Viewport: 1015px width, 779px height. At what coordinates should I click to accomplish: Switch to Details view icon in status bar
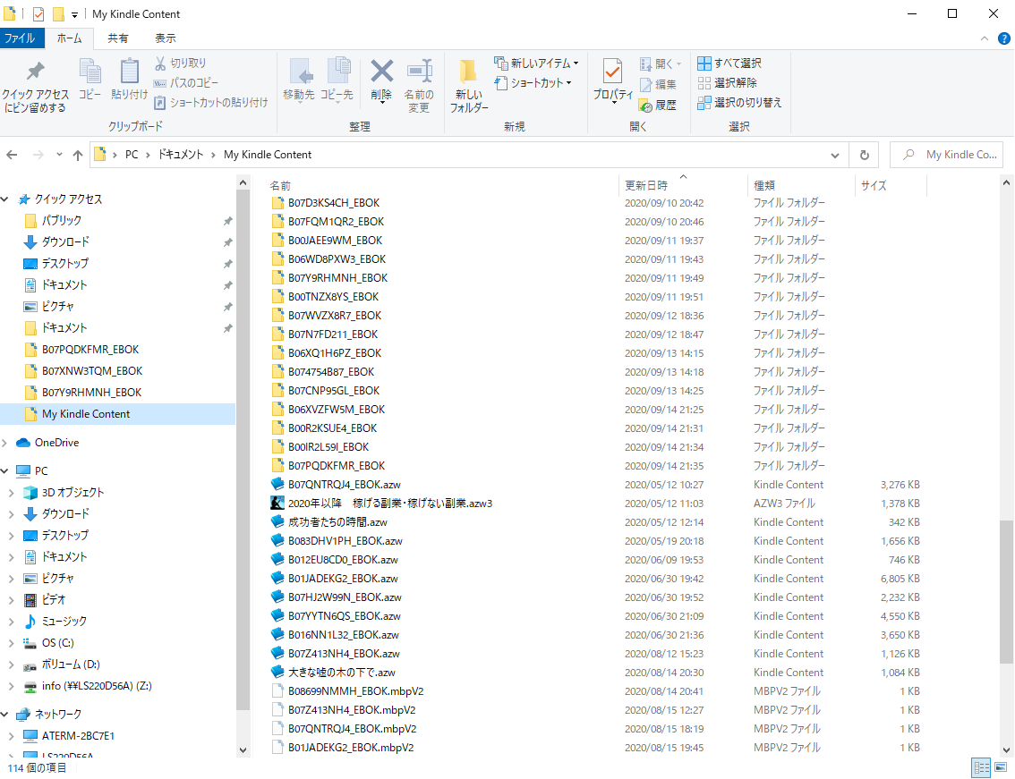click(982, 768)
